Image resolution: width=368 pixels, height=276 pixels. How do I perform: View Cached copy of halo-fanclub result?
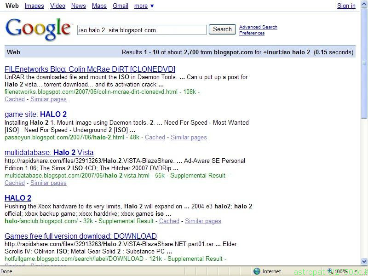point(169,221)
